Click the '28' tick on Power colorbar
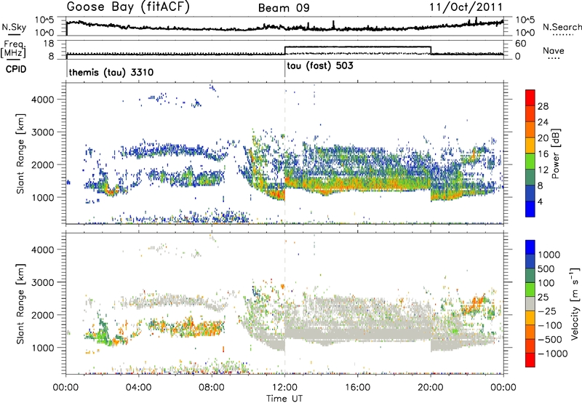Image resolution: width=582 pixels, height=403 pixels. 543,106
